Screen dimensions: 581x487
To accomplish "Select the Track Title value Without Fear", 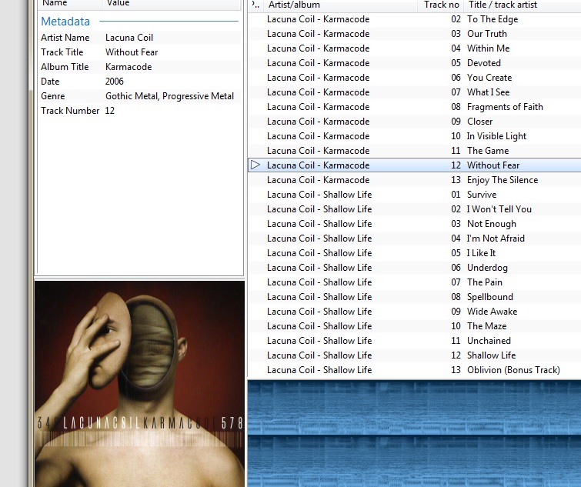I will (x=132, y=52).
